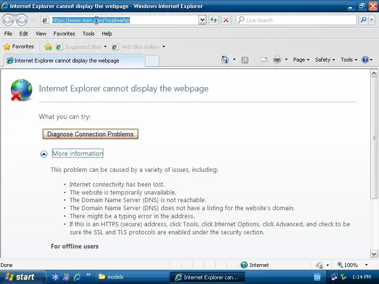
Task: Click the vertical scrollbar up arrow
Action: [x=374, y=73]
